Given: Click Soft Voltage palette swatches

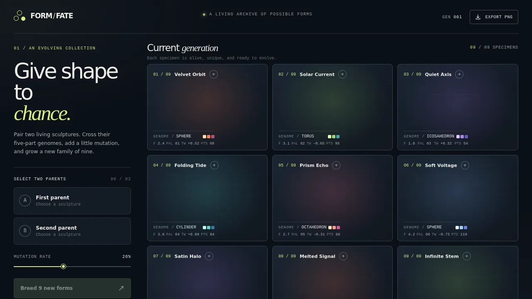Looking at the screenshot, I should (x=461, y=228).
